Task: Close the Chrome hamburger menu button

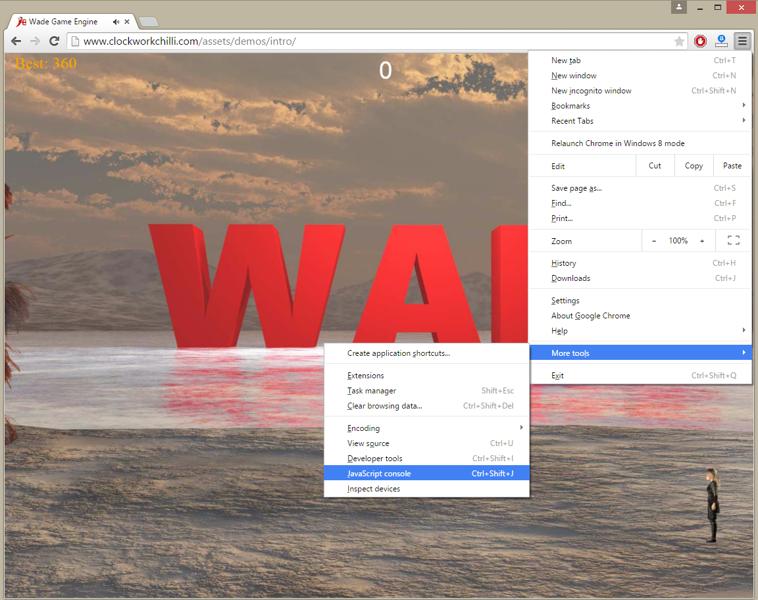Action: tap(742, 41)
